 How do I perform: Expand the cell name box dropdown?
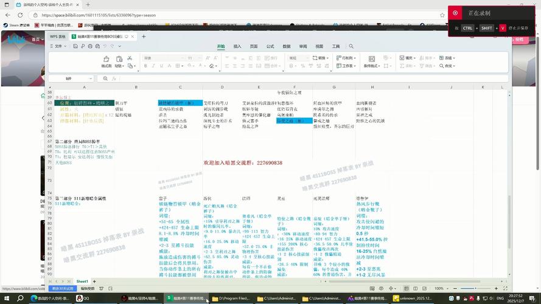point(91,78)
